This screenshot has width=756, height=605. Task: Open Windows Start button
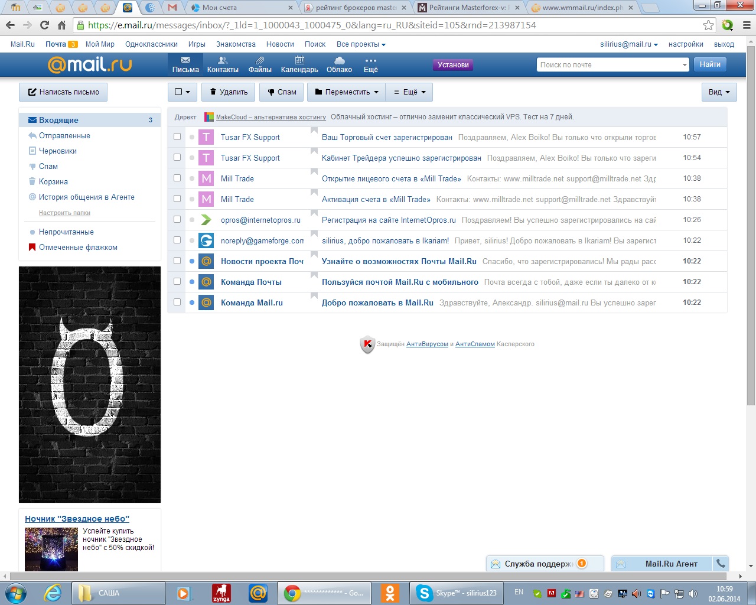(15, 593)
